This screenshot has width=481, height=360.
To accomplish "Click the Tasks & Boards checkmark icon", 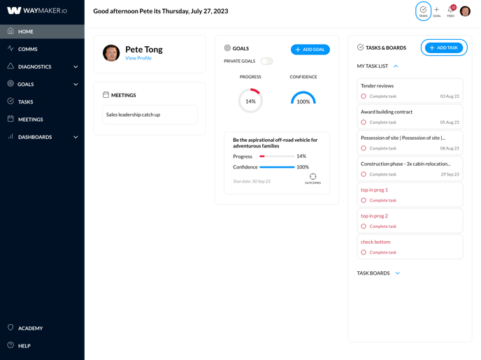I will click(361, 48).
